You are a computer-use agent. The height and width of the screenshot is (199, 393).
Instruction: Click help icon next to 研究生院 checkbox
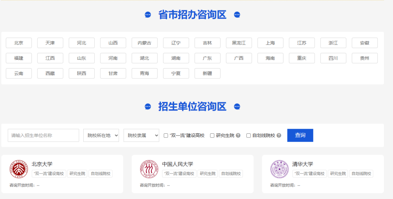pos(238,136)
